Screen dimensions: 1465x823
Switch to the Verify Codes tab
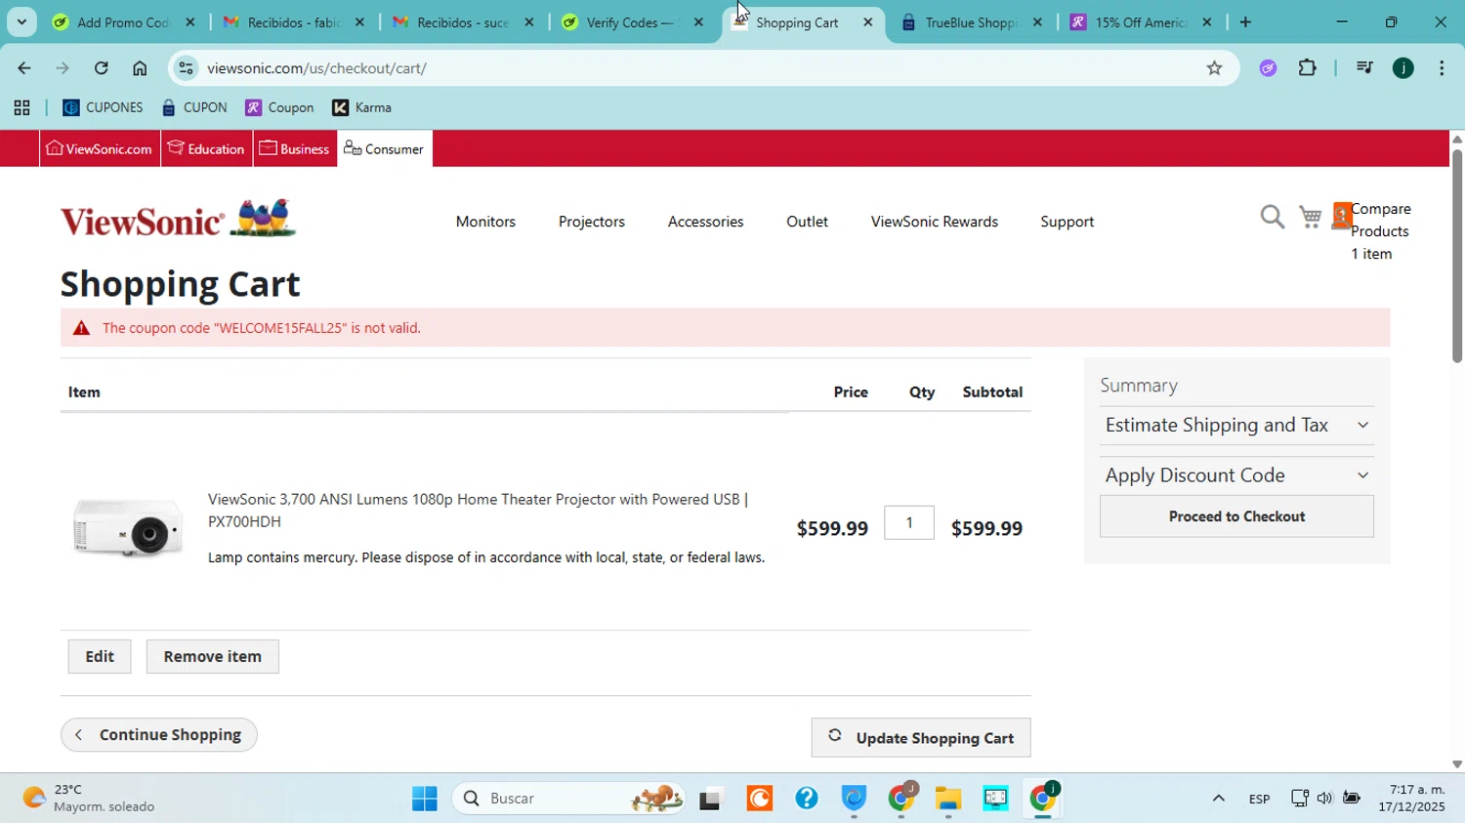coord(633,21)
